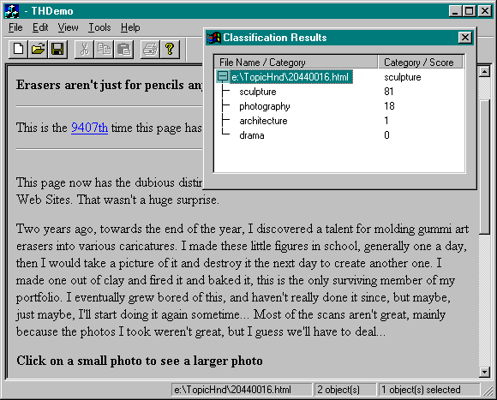
Task: Click the vertical scrollbar down arrow
Action: [x=484, y=372]
